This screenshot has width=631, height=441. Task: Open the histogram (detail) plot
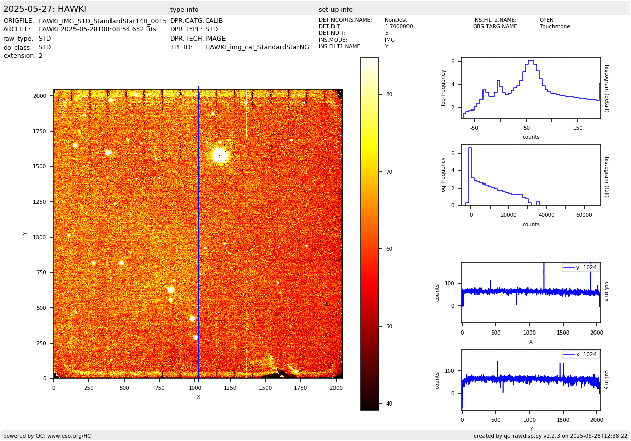click(531, 88)
